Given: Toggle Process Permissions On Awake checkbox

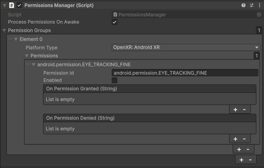Looking at the screenshot, I should click(115, 22).
